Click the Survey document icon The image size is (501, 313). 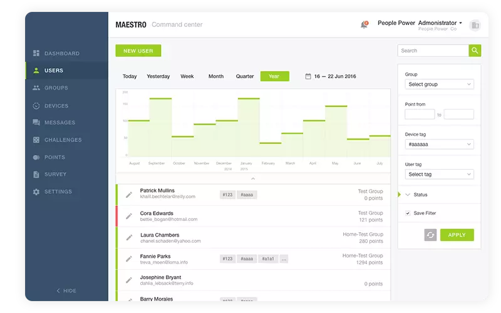[x=36, y=175]
